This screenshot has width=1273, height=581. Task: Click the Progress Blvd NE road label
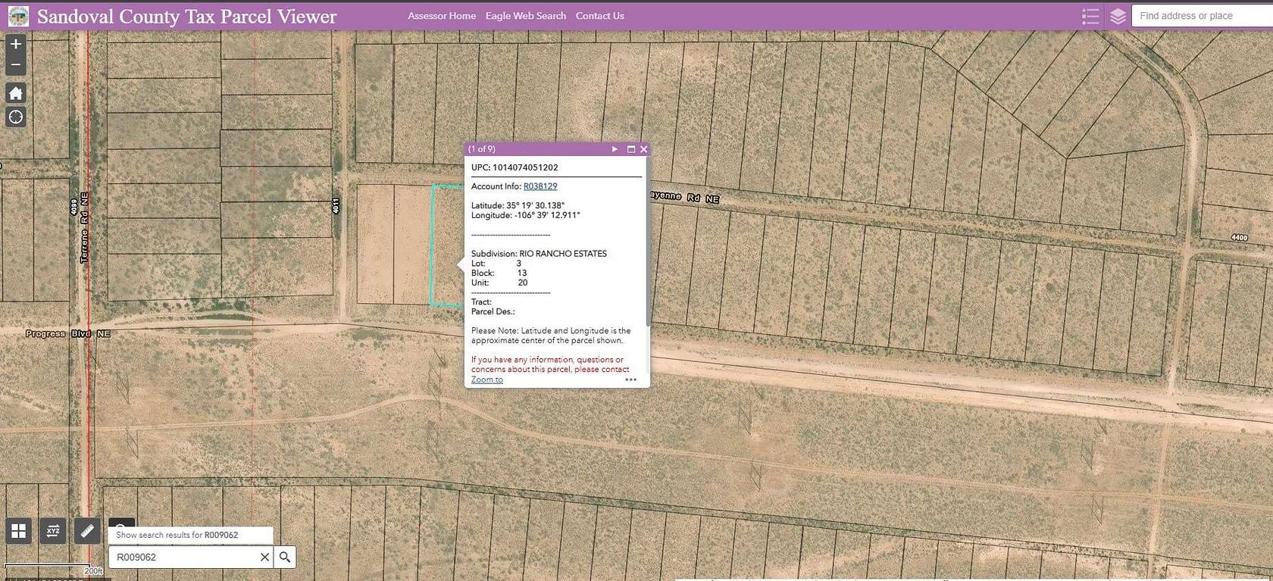click(68, 333)
